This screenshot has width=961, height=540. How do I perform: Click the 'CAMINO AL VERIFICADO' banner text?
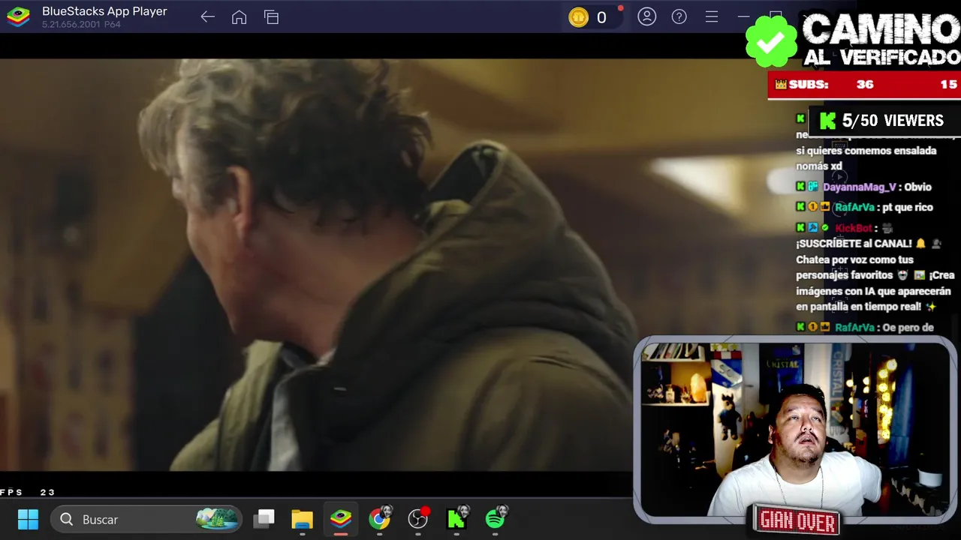click(x=881, y=41)
